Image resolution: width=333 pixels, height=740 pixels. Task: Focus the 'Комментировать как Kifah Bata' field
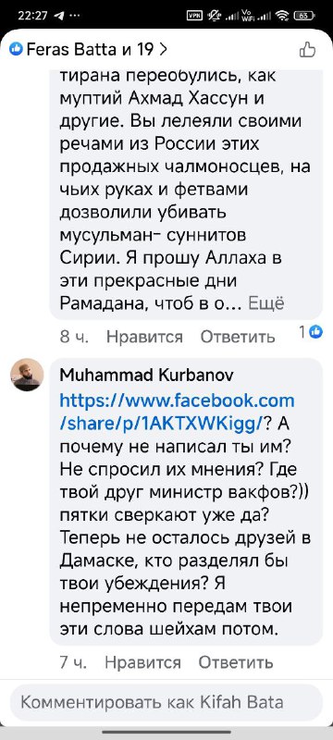[166, 702]
